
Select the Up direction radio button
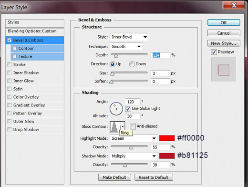tap(113, 64)
